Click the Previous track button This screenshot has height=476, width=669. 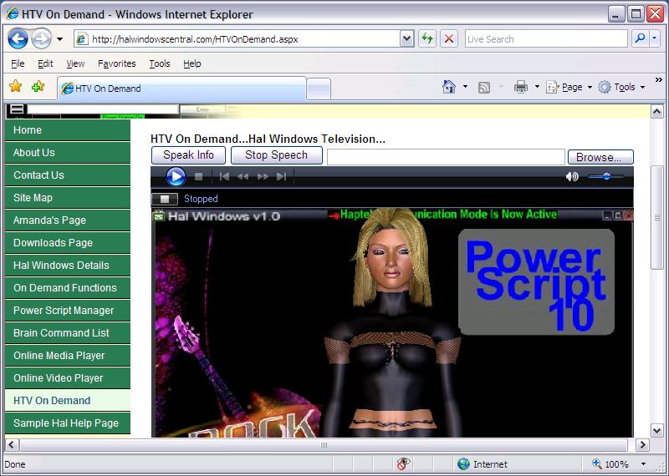[224, 176]
